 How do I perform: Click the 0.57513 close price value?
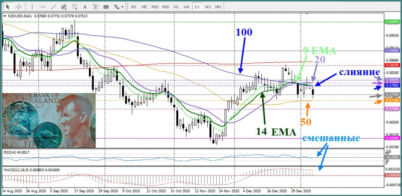point(81,16)
